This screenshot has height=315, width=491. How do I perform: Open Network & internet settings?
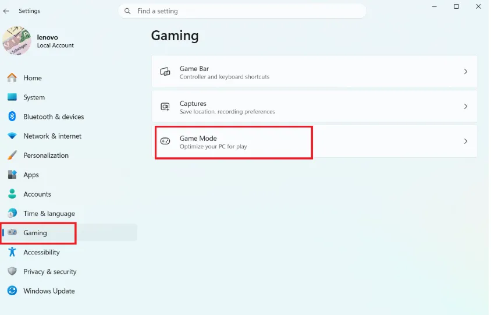52,136
